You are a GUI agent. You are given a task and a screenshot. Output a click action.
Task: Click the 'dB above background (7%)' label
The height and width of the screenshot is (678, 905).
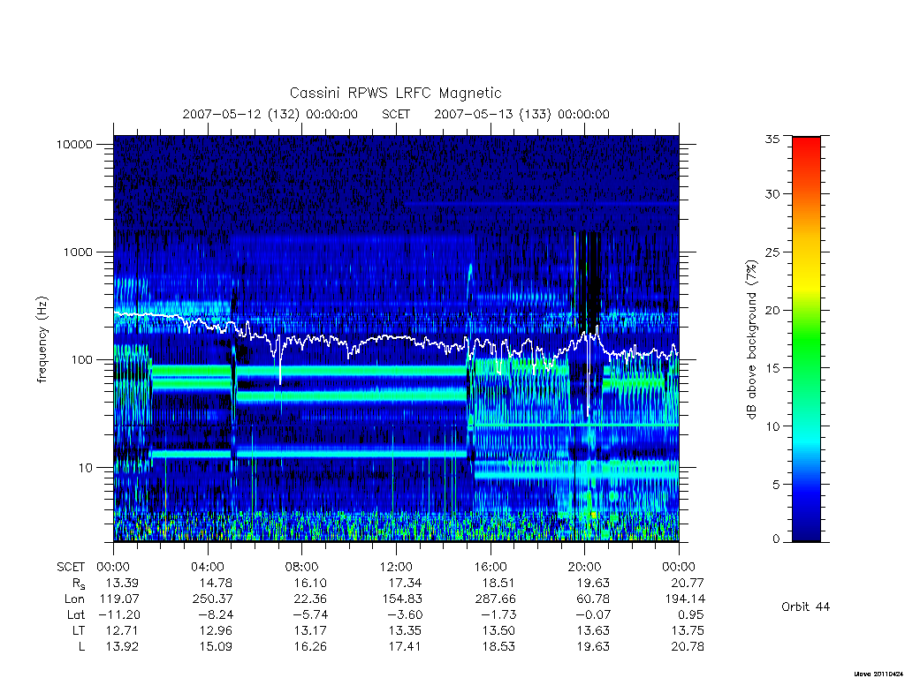pos(751,339)
